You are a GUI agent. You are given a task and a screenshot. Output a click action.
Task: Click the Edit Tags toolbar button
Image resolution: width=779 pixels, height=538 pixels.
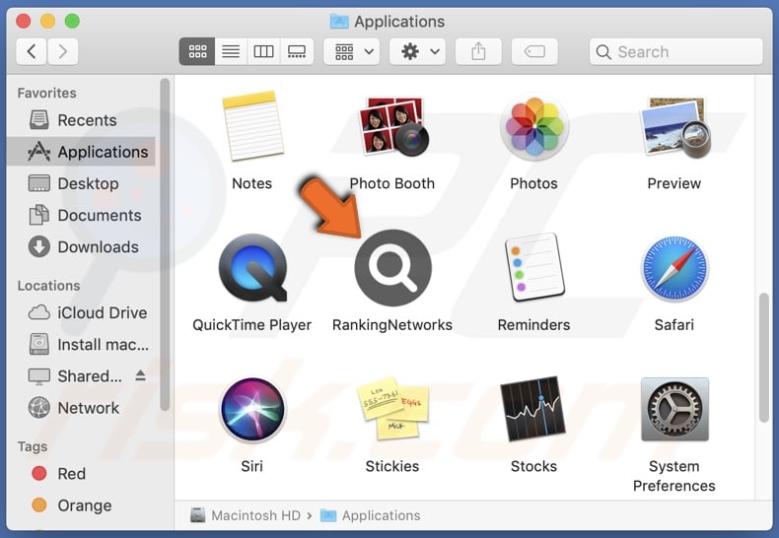(x=534, y=51)
